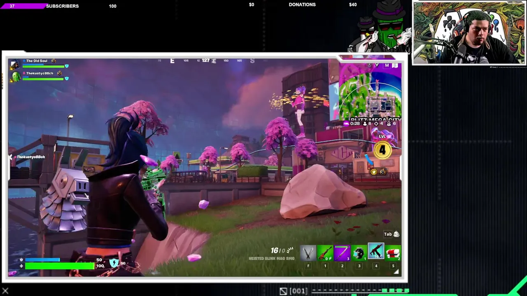Select the med kit in slot 5
The image size is (527, 296).
pyautogui.click(x=393, y=252)
